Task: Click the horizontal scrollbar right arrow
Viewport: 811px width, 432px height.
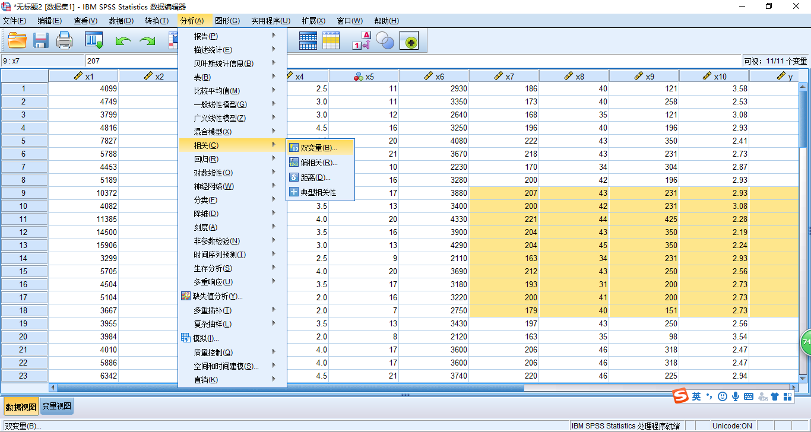Action: [795, 387]
